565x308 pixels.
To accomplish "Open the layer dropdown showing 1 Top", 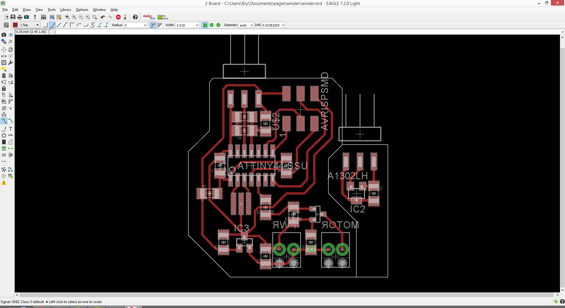I will [x=26, y=25].
